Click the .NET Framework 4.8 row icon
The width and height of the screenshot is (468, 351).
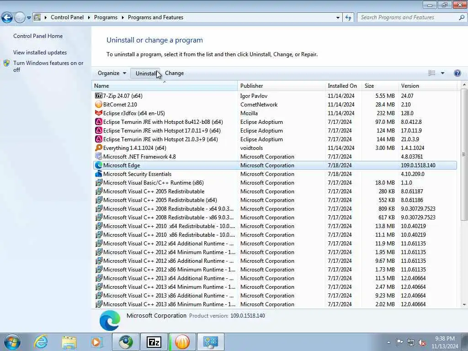tap(99, 156)
